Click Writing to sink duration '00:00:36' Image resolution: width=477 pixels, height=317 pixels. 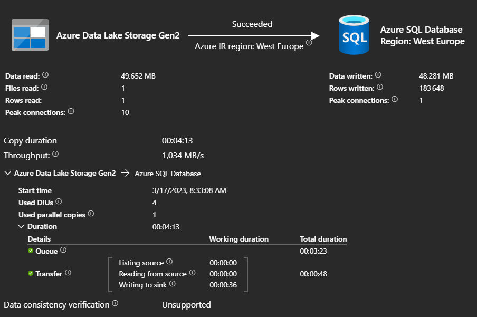click(x=223, y=285)
